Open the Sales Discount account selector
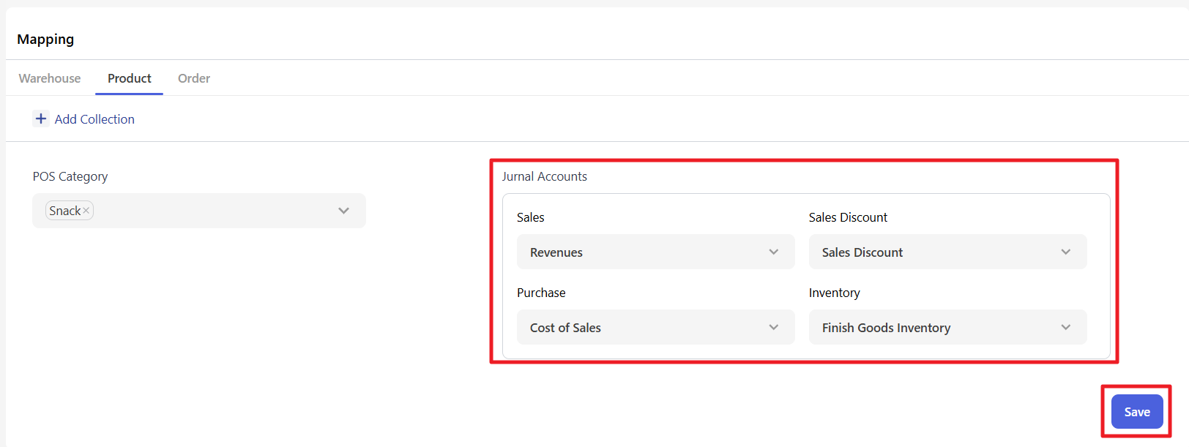 pos(937,252)
